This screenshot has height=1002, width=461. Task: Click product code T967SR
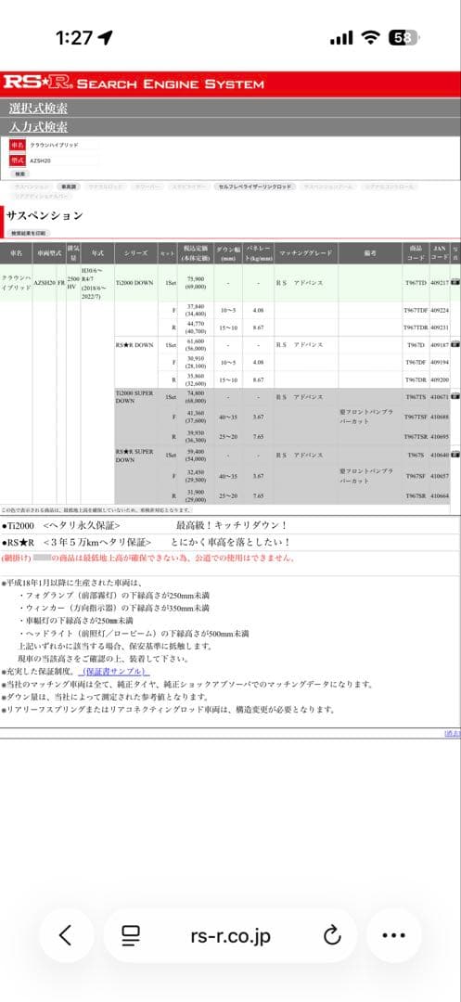(416, 495)
